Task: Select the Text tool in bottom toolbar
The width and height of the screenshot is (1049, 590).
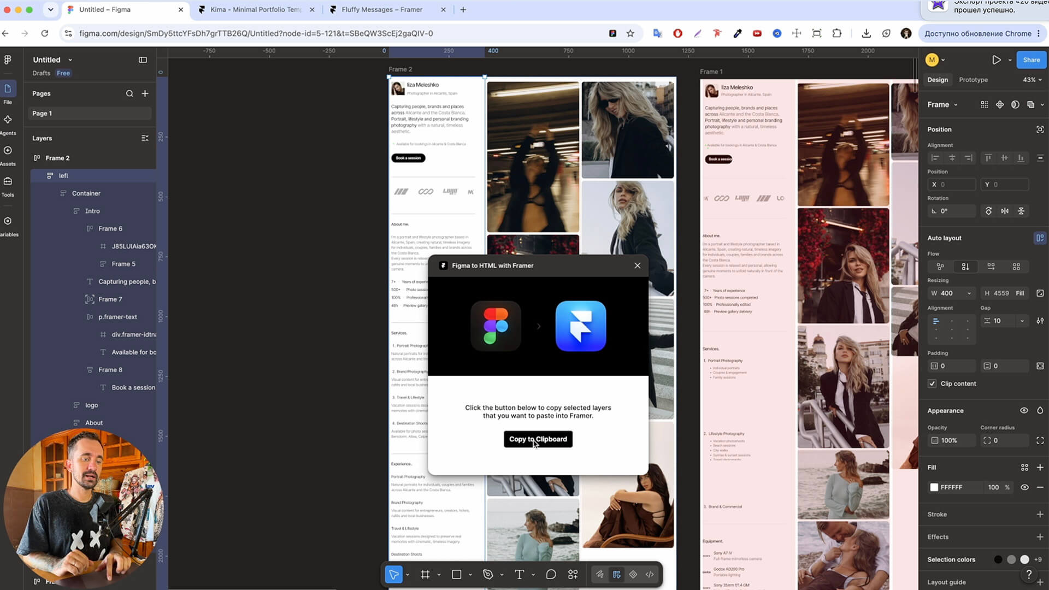Action: click(519, 574)
